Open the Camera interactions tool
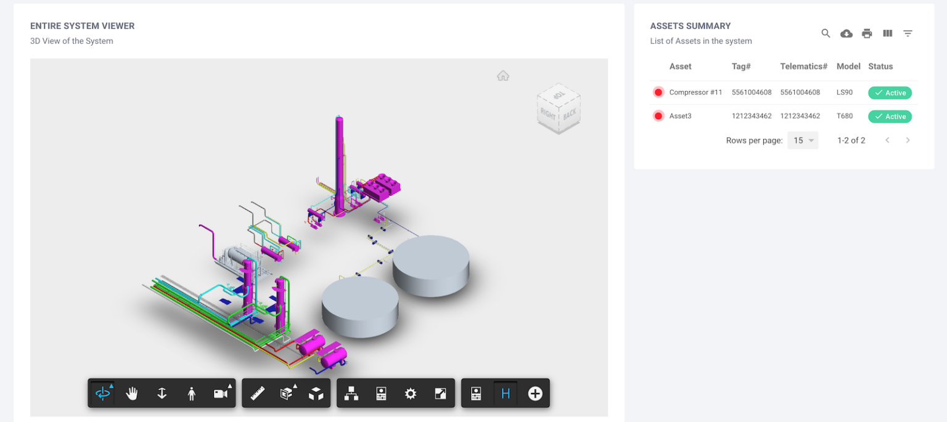 pos(221,393)
